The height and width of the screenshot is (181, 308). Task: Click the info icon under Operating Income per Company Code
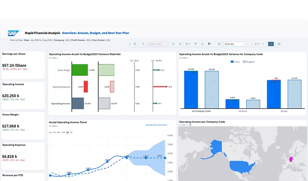point(190,125)
